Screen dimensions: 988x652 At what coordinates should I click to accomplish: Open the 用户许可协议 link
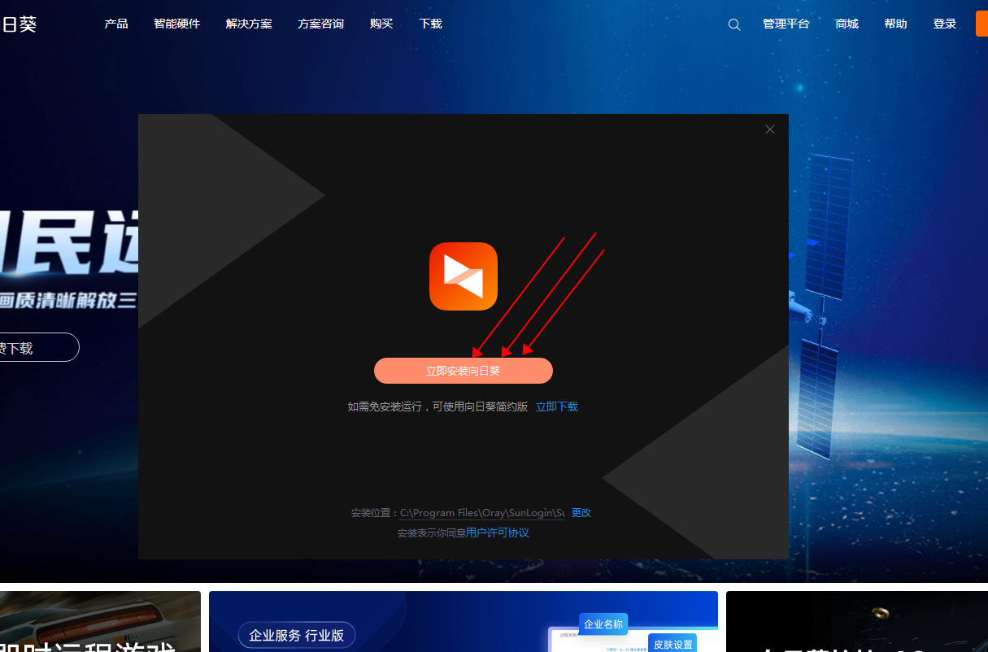[x=498, y=533]
